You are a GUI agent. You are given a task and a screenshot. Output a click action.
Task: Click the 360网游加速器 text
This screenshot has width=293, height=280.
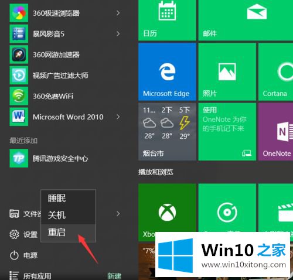(x=56, y=54)
